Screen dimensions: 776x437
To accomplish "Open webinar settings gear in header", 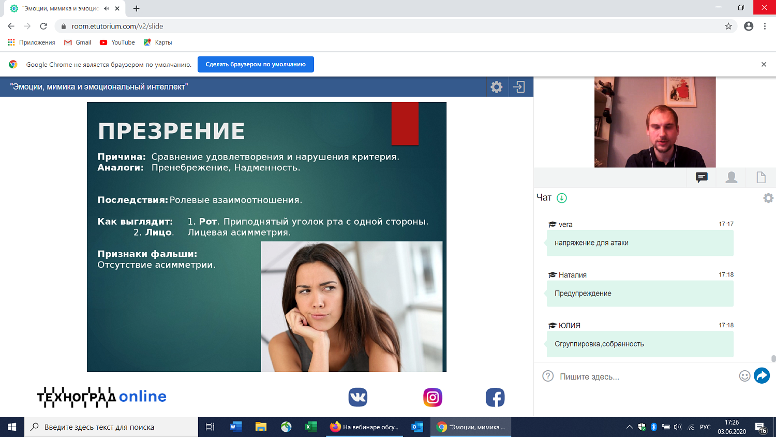I will (x=496, y=87).
